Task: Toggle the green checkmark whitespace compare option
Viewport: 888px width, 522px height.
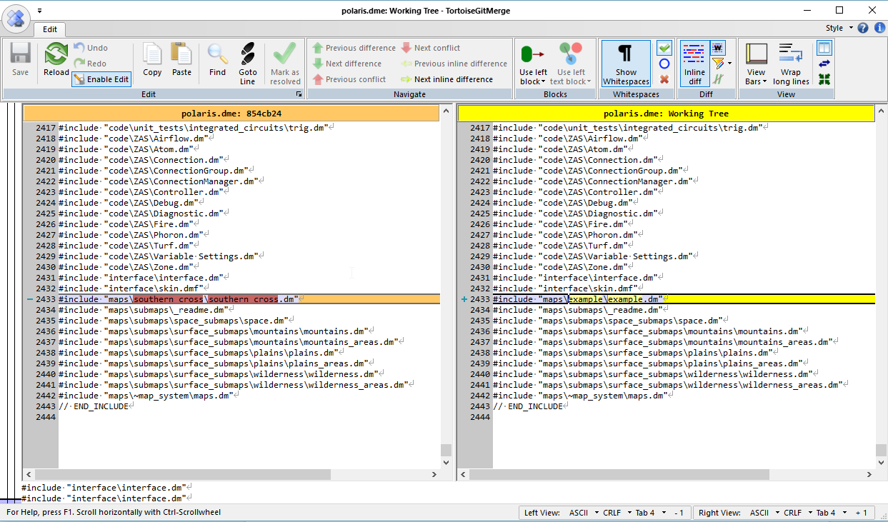Action: pos(664,48)
